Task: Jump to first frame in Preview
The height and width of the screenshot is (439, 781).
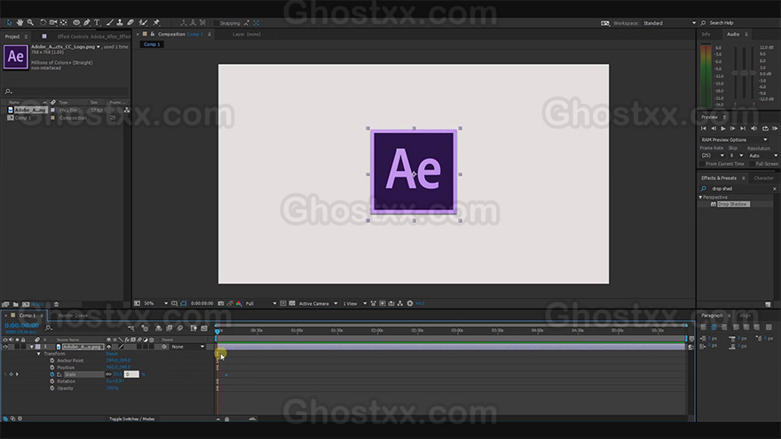Action: 704,129
